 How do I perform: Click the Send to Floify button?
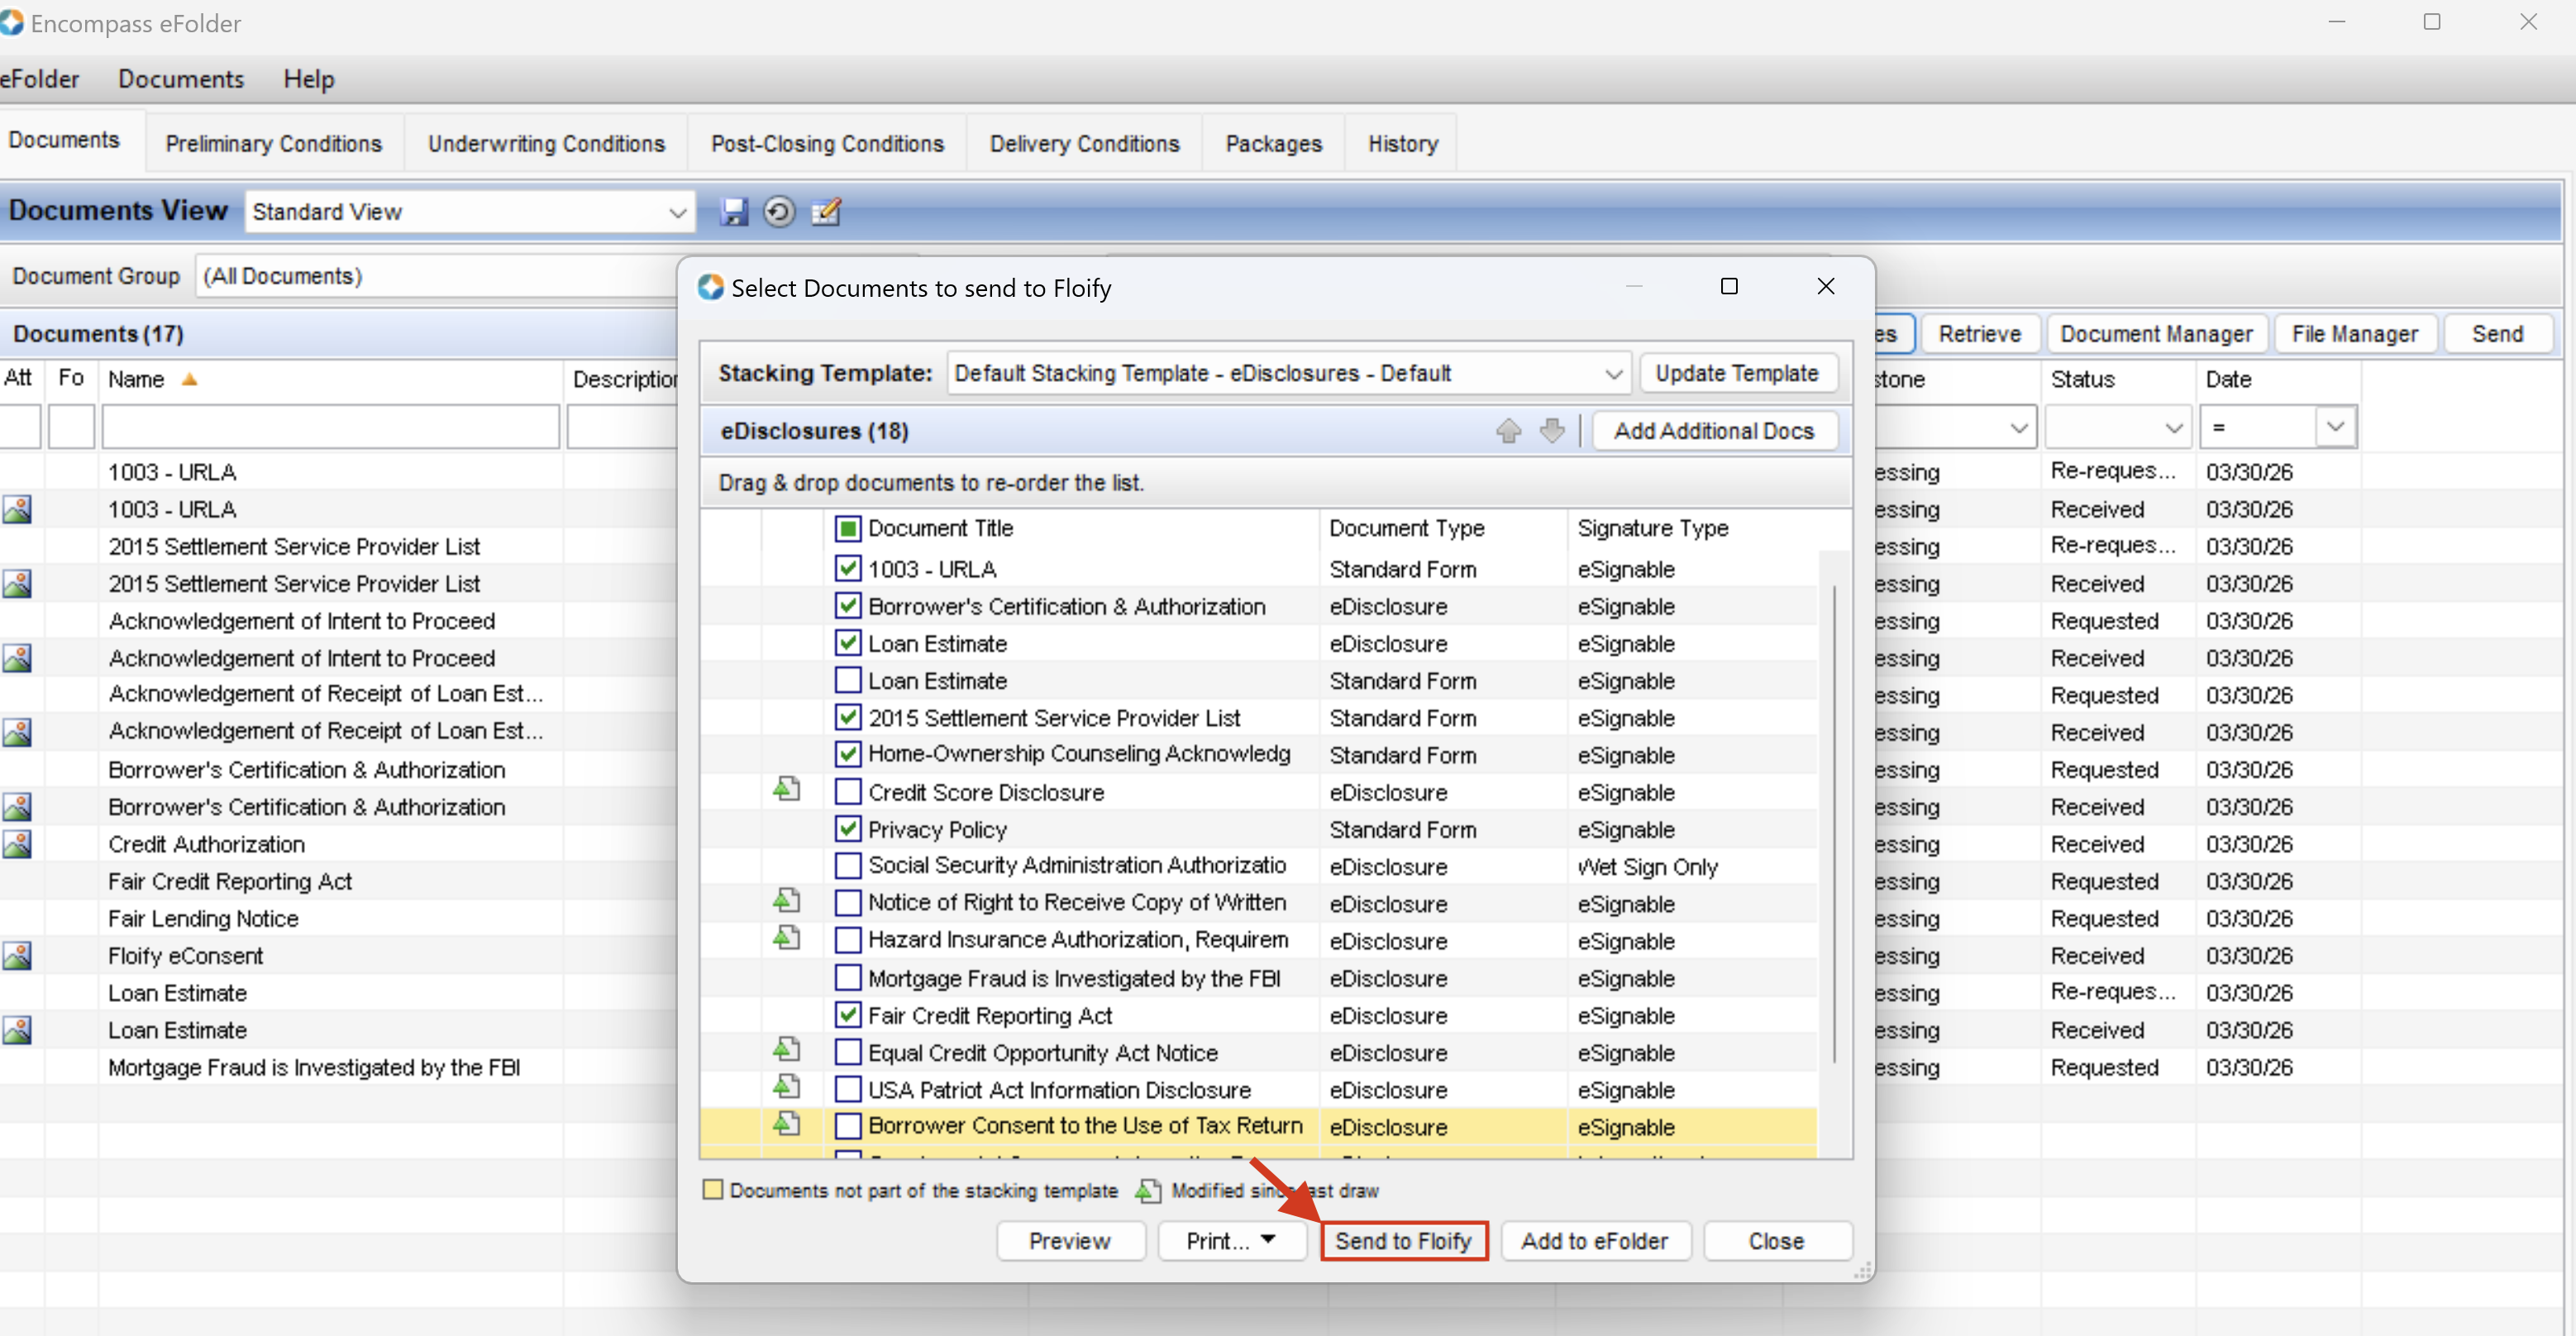(1403, 1241)
